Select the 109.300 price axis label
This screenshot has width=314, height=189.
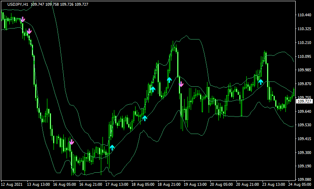tap(303, 153)
